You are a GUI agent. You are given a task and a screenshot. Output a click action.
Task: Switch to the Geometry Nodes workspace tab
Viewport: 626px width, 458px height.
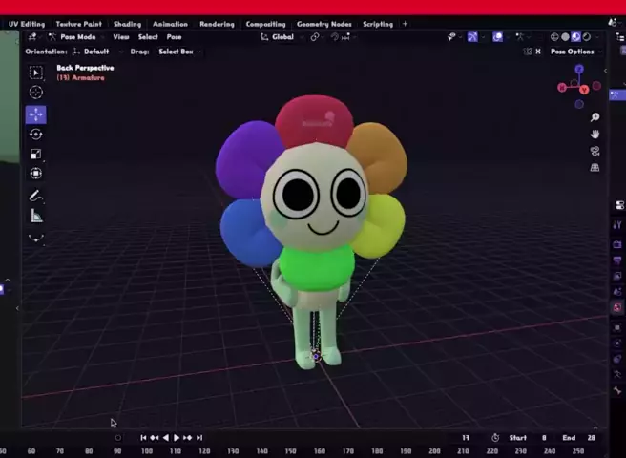coord(323,24)
